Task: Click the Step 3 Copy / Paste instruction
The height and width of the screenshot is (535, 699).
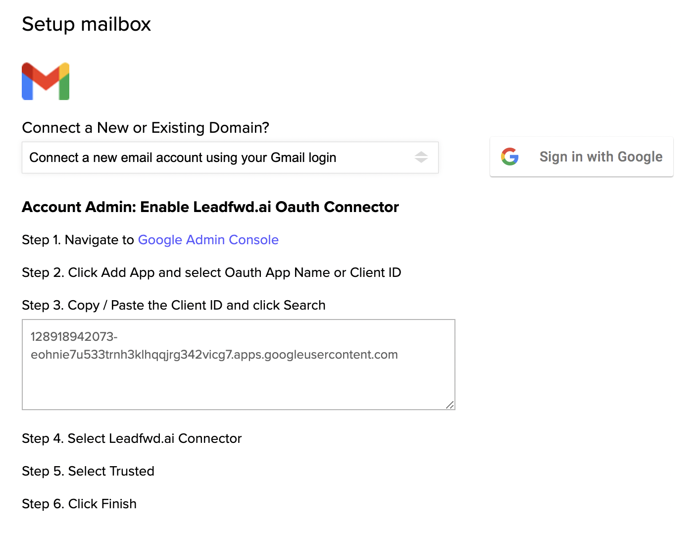Action: [174, 305]
